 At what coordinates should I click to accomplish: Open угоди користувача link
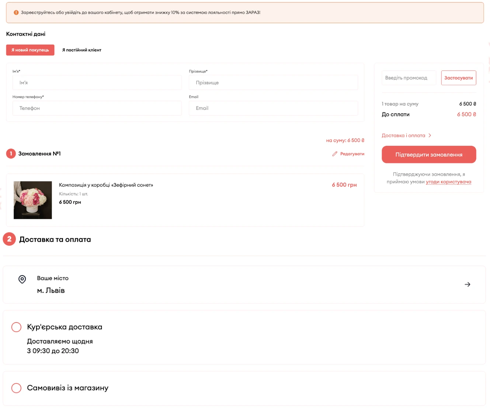tap(448, 182)
